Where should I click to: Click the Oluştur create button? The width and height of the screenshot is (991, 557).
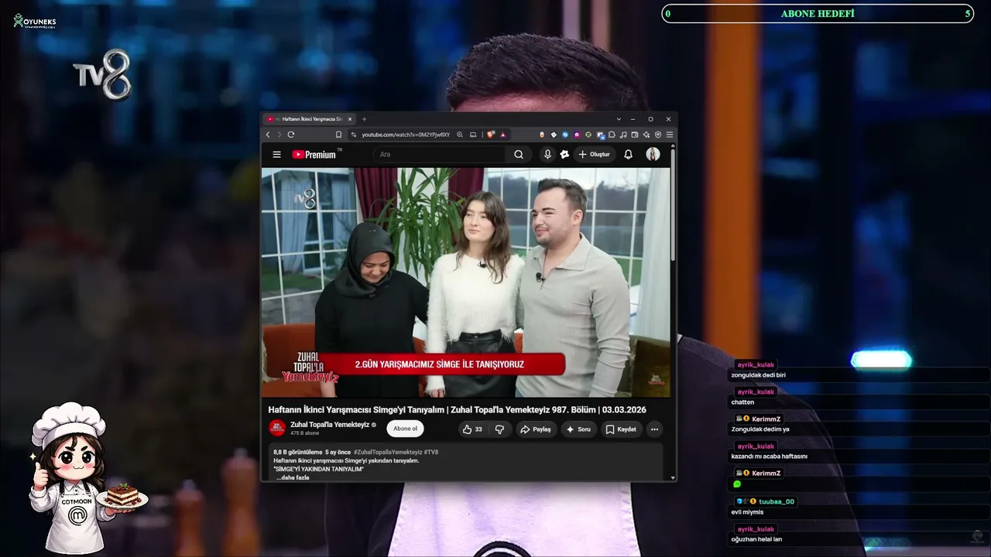594,155
